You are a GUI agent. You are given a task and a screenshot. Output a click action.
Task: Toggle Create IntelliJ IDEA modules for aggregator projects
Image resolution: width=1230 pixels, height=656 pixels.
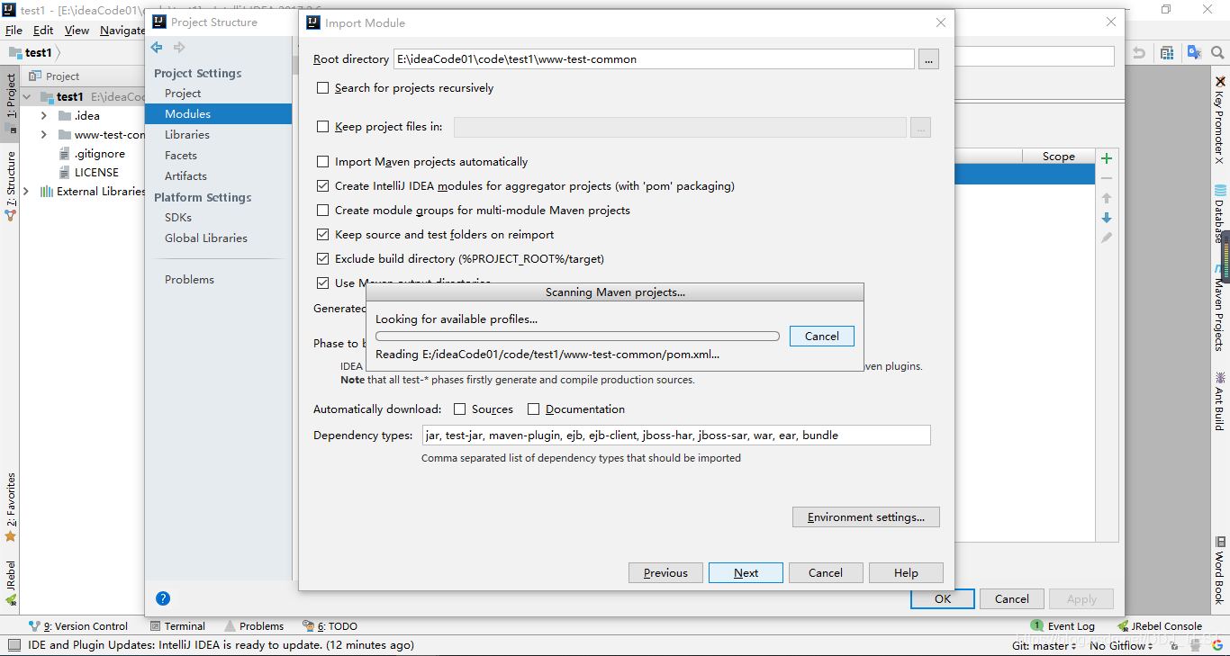click(x=322, y=186)
